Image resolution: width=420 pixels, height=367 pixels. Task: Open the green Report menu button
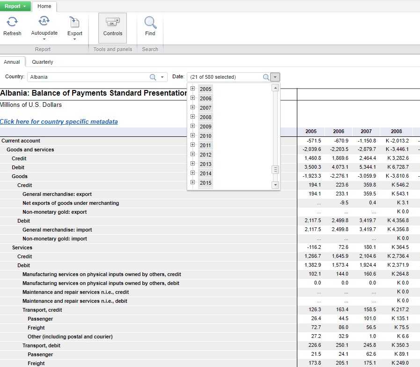pos(15,6)
